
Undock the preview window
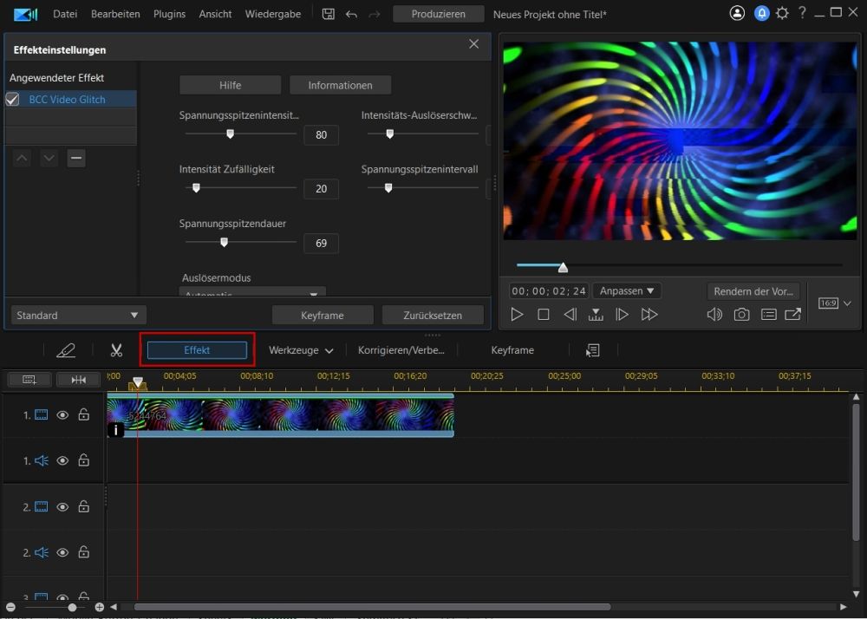pyautogui.click(x=793, y=315)
